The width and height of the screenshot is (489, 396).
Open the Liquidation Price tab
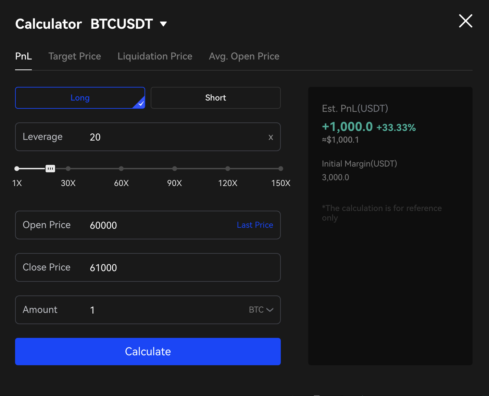(155, 56)
